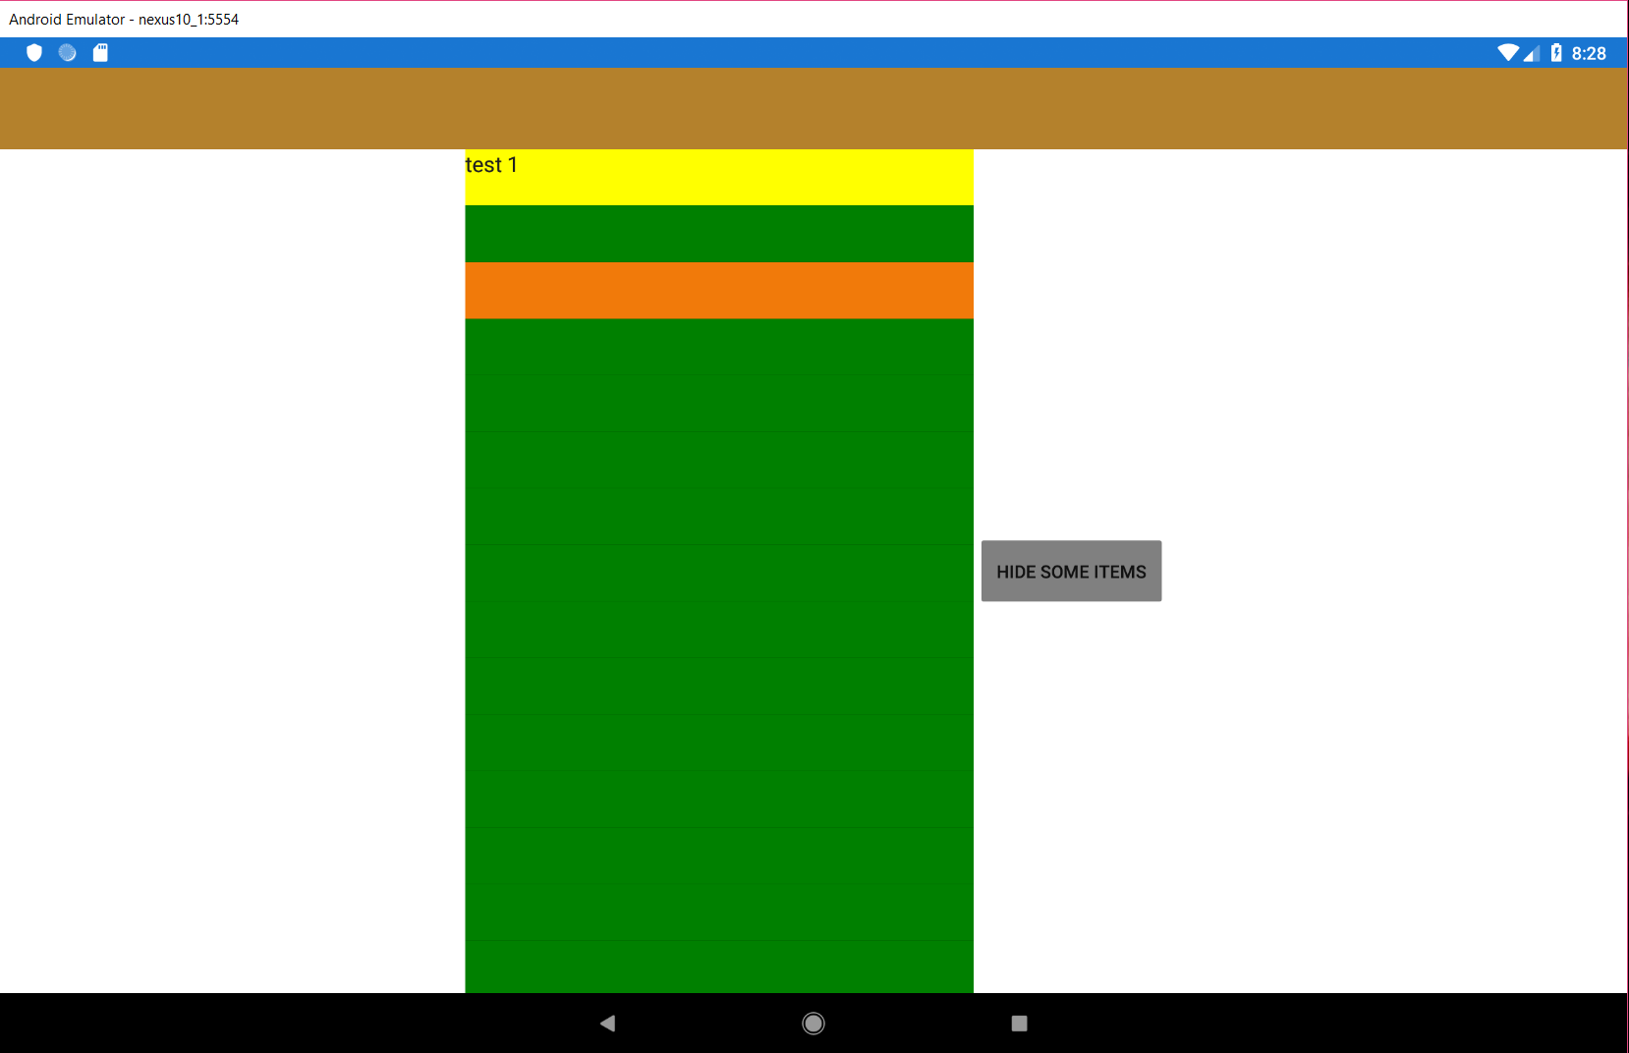This screenshot has width=1629, height=1053.
Task: Tap the clock showing 8:28
Action: click(x=1589, y=52)
